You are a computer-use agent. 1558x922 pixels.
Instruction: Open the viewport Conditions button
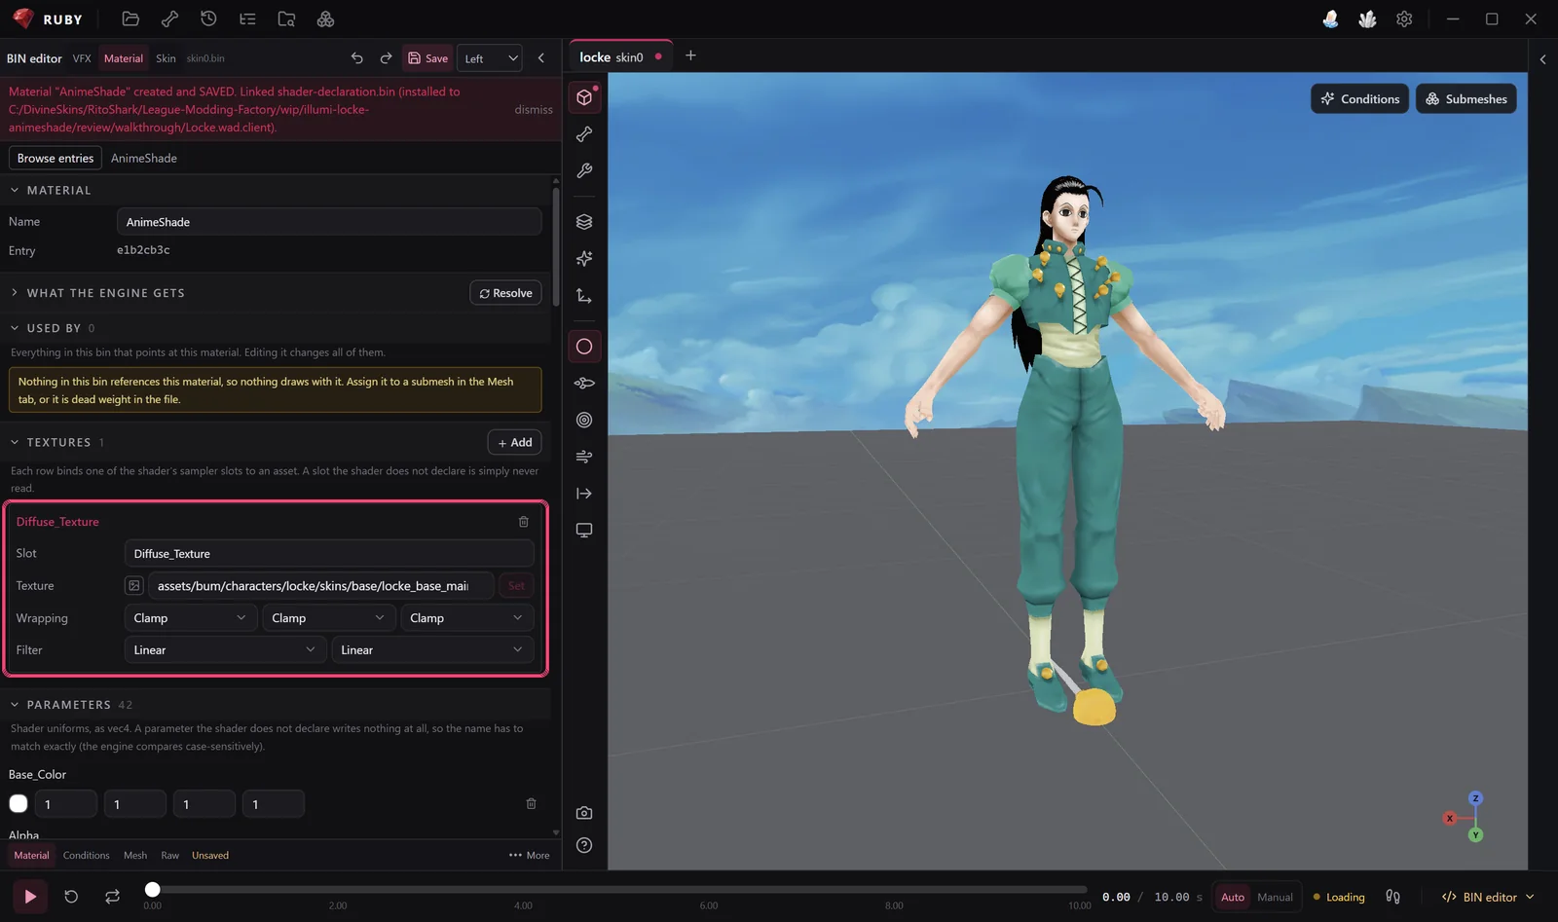[1359, 98]
